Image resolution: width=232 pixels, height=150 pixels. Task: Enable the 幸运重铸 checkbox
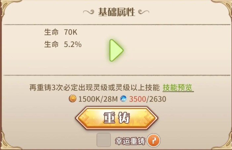point(103,140)
